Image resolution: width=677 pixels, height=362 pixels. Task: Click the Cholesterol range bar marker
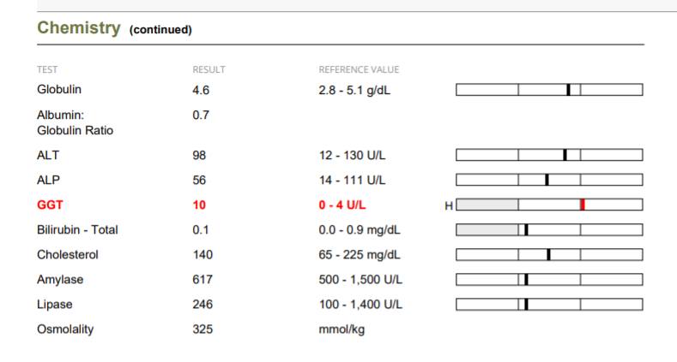pyautogui.click(x=548, y=254)
